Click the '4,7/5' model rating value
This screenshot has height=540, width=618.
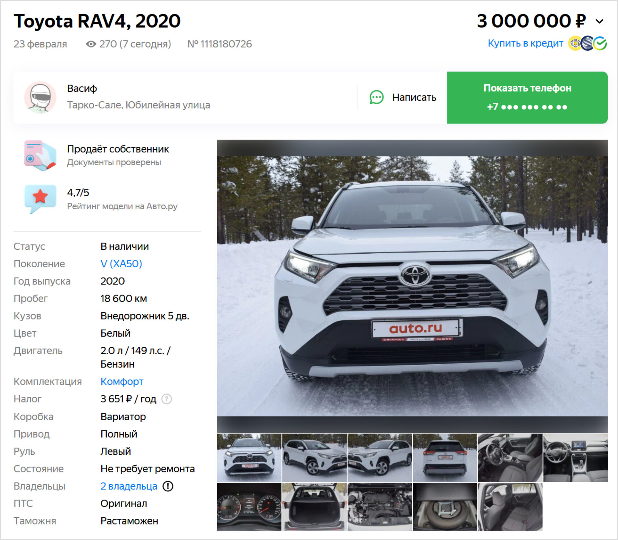point(78,193)
